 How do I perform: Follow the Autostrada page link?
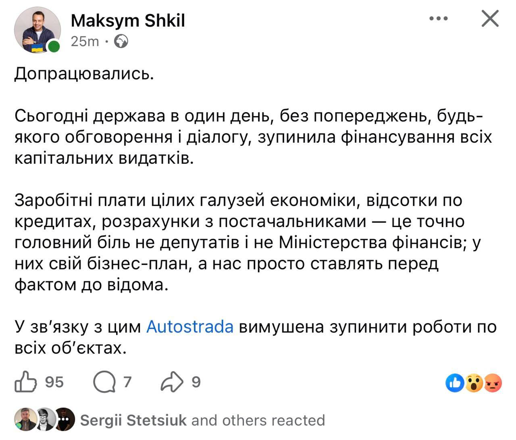coord(190,326)
